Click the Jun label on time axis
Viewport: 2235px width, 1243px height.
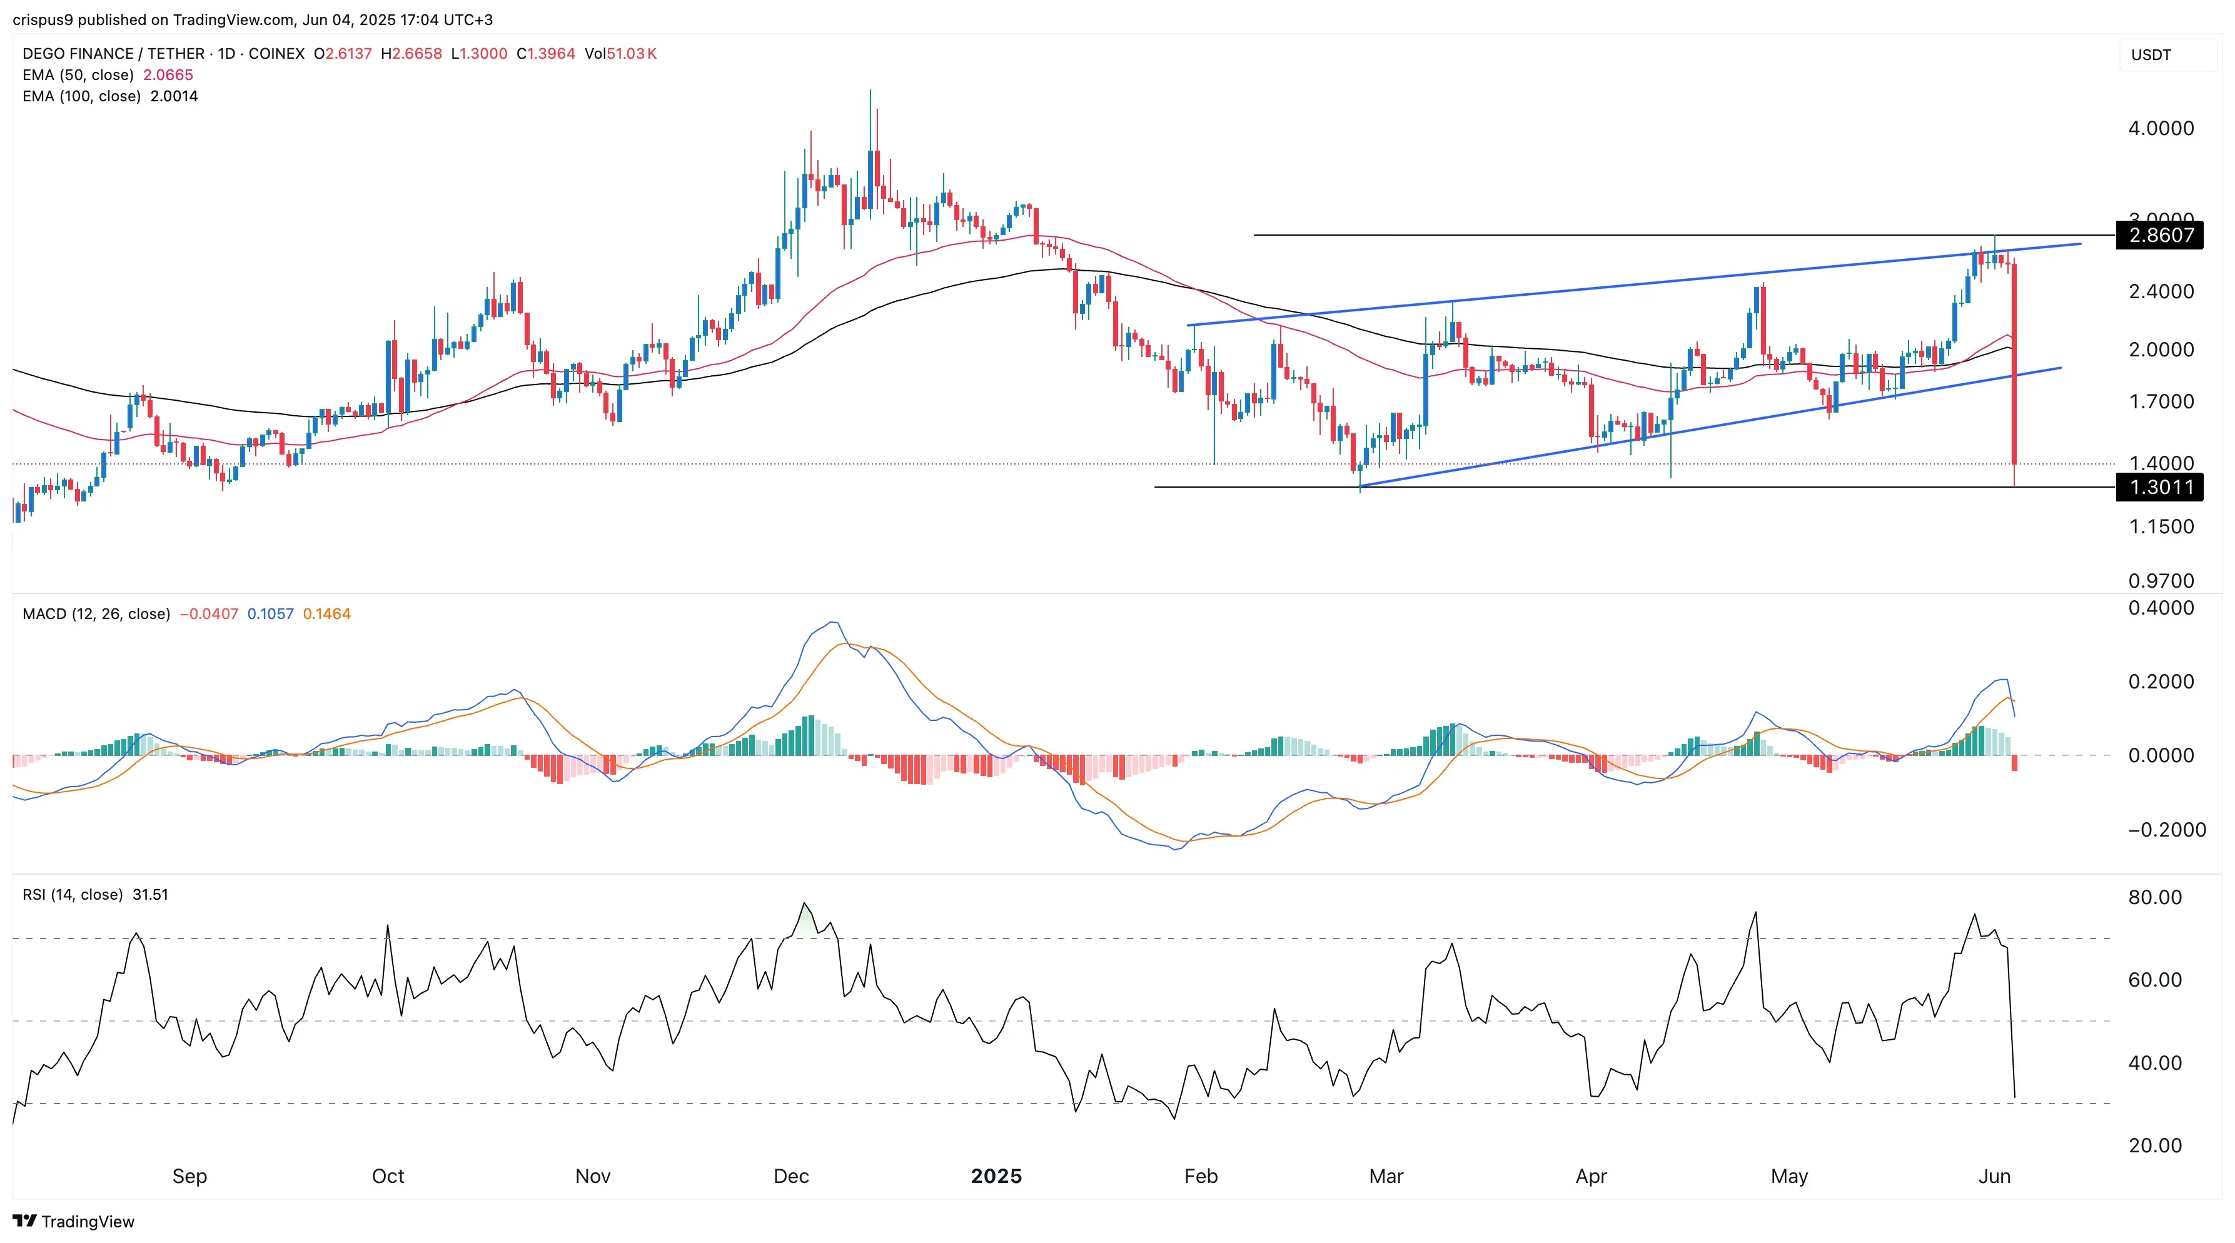click(1994, 1176)
